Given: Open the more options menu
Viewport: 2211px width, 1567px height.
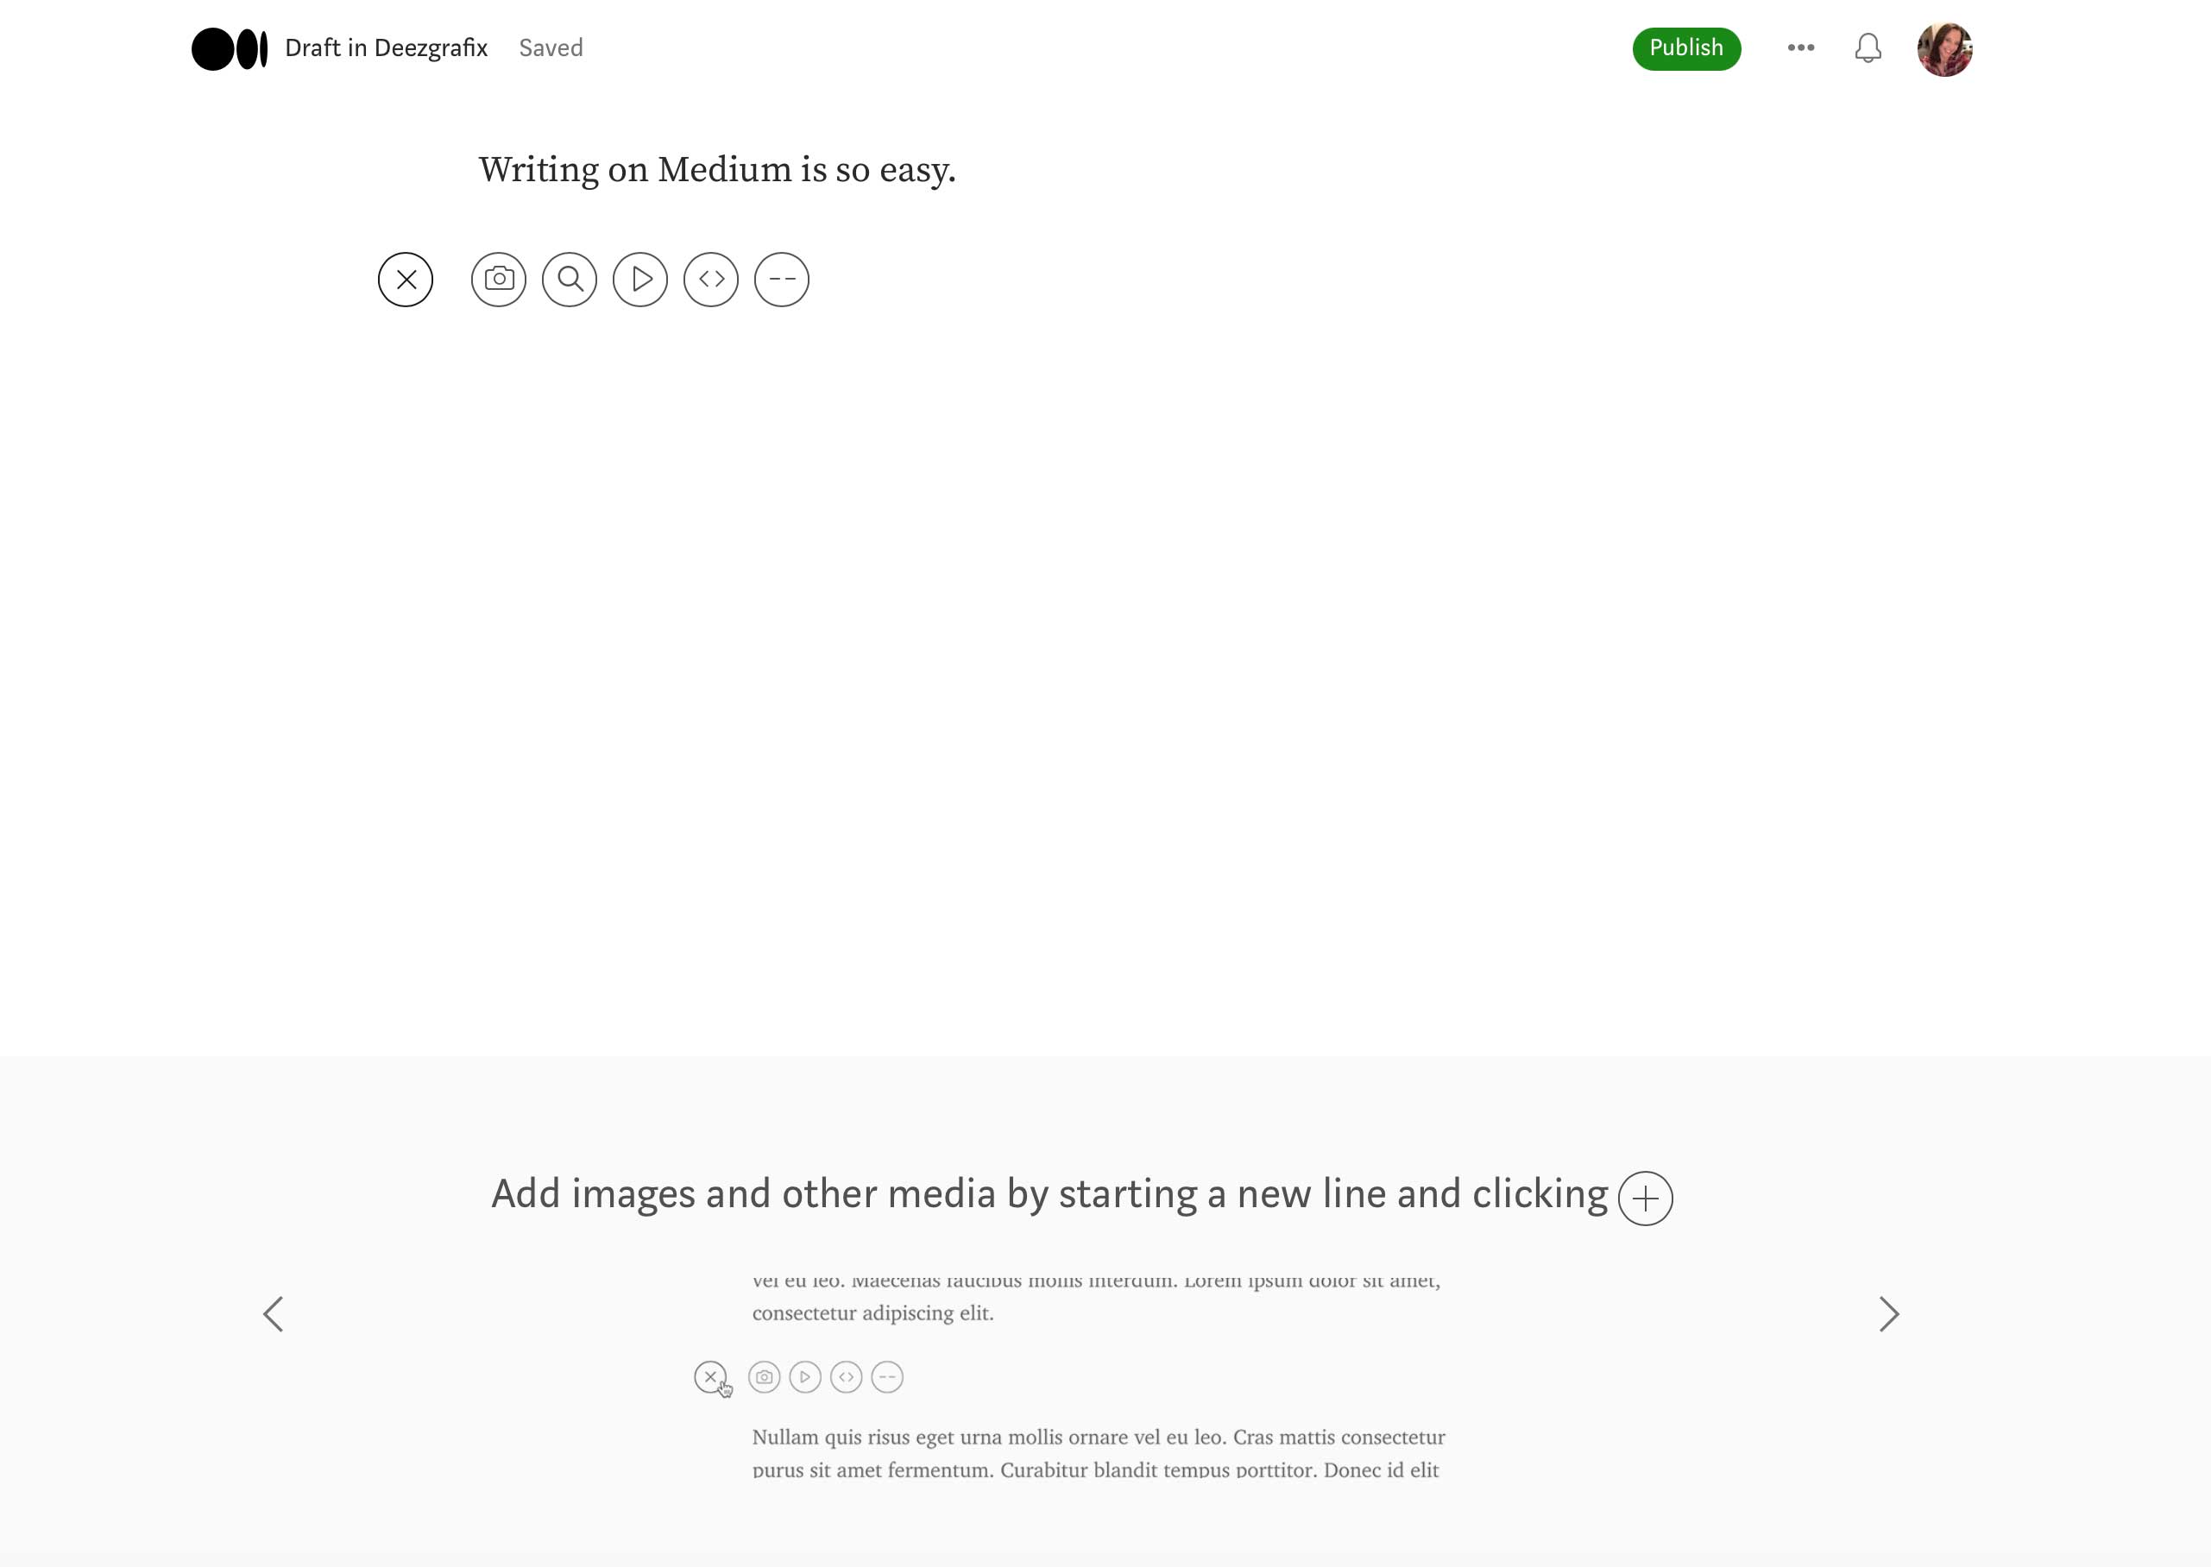Looking at the screenshot, I should (x=1801, y=47).
